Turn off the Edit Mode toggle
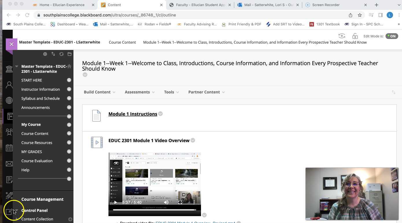This screenshot has width=402, height=223. (392, 36)
